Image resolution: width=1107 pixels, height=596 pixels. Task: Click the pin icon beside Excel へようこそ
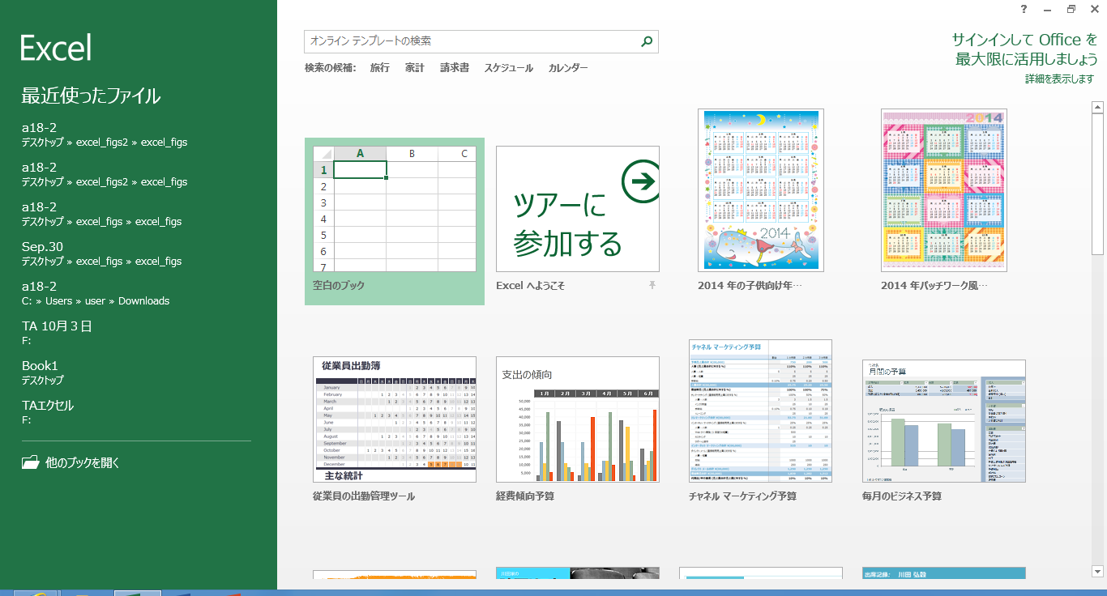652,285
